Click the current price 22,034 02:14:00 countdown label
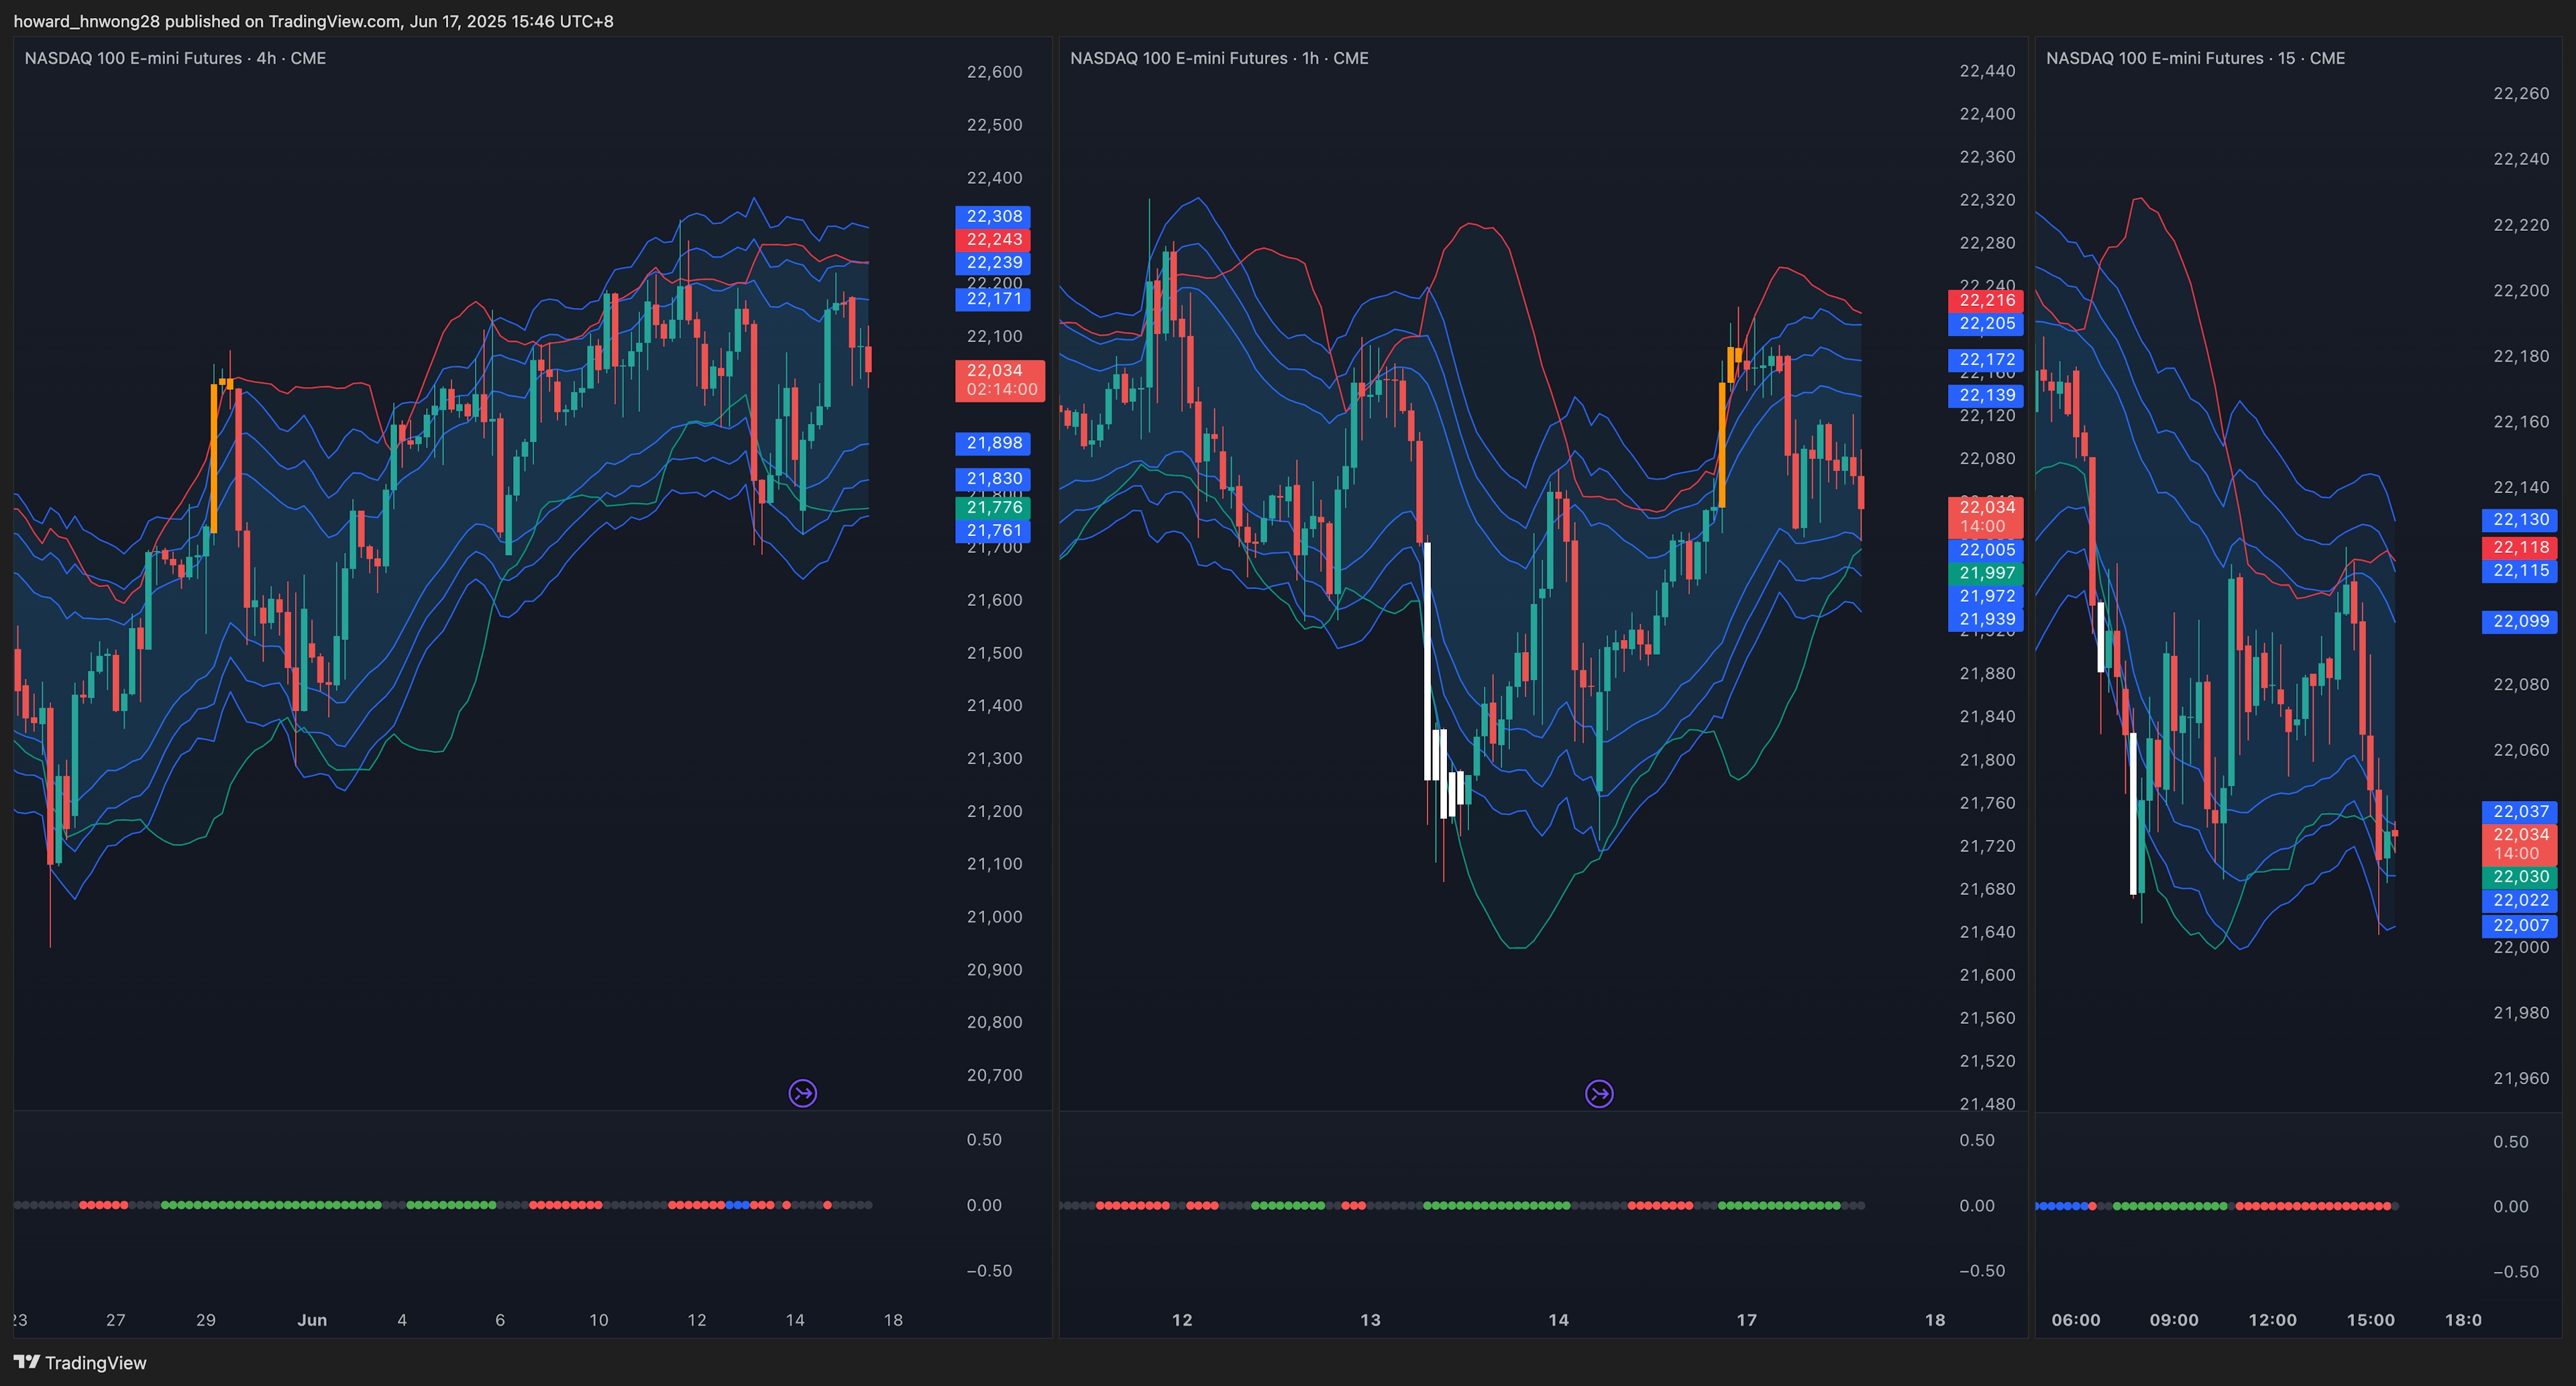The width and height of the screenshot is (2576, 1386). point(999,380)
